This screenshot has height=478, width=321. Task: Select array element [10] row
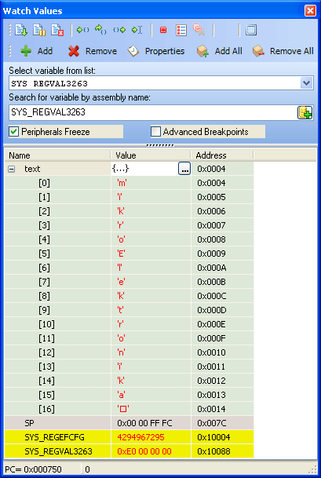[x=129, y=324]
